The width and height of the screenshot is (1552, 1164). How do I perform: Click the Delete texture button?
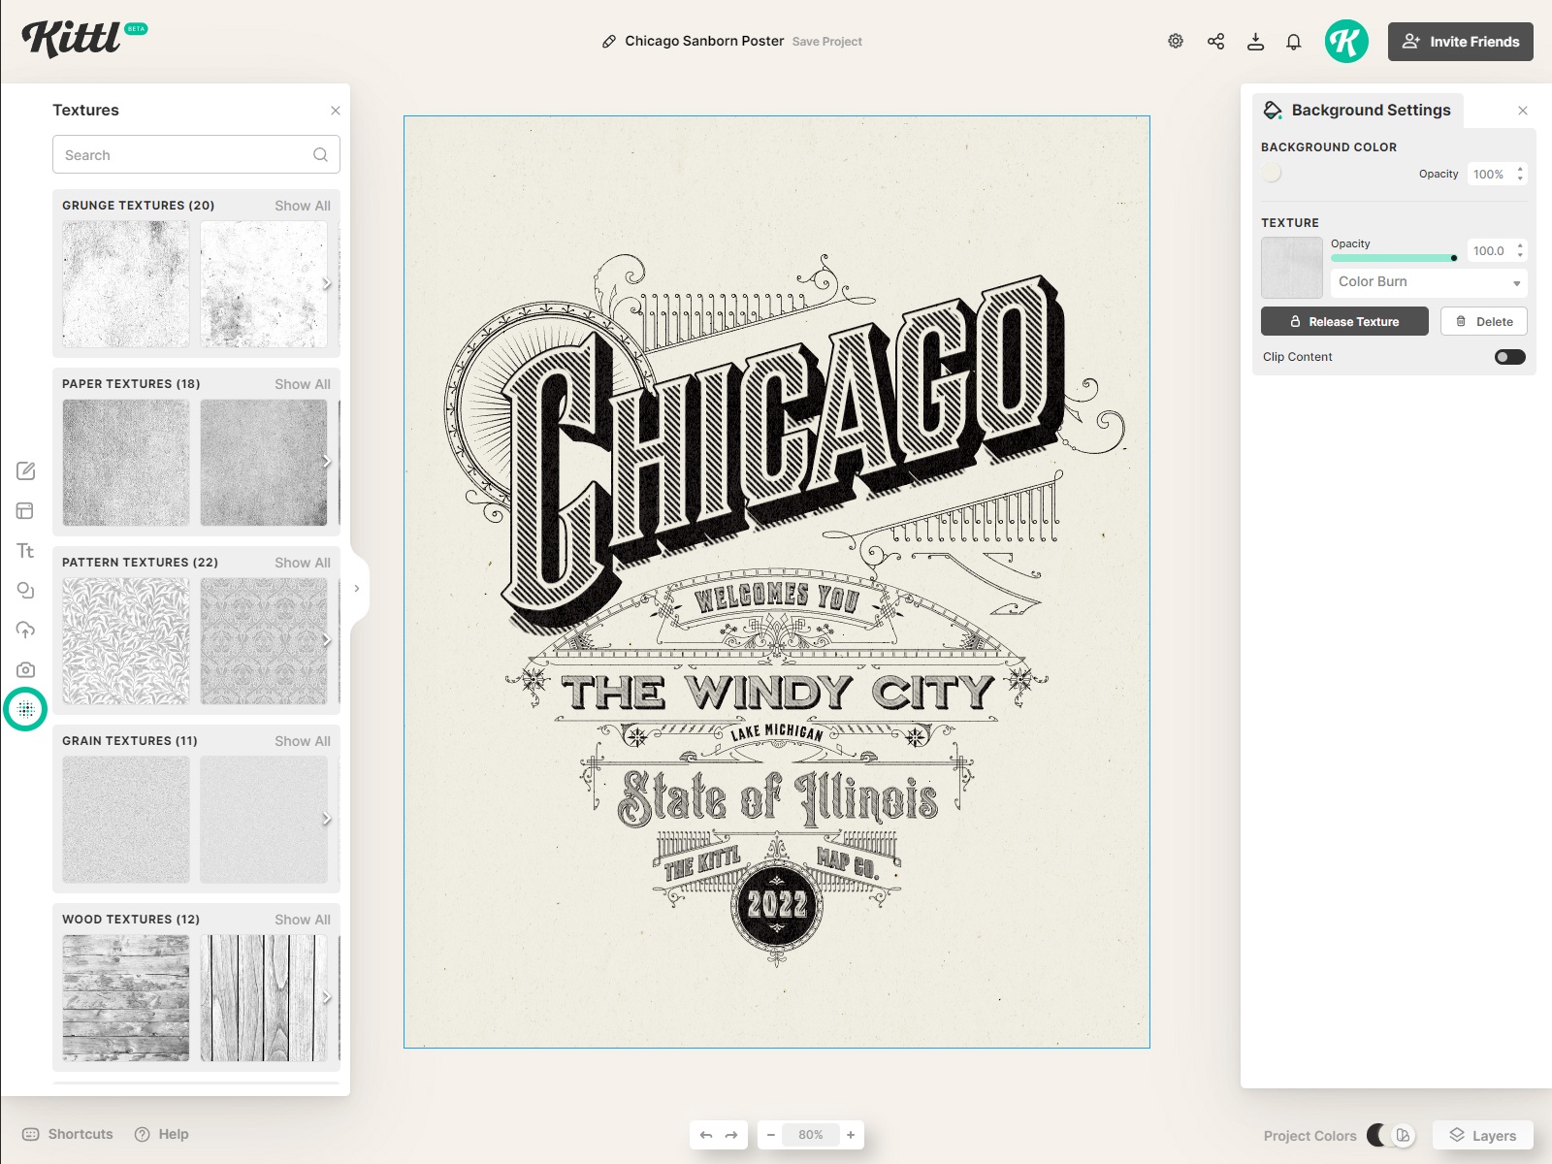pyautogui.click(x=1483, y=321)
